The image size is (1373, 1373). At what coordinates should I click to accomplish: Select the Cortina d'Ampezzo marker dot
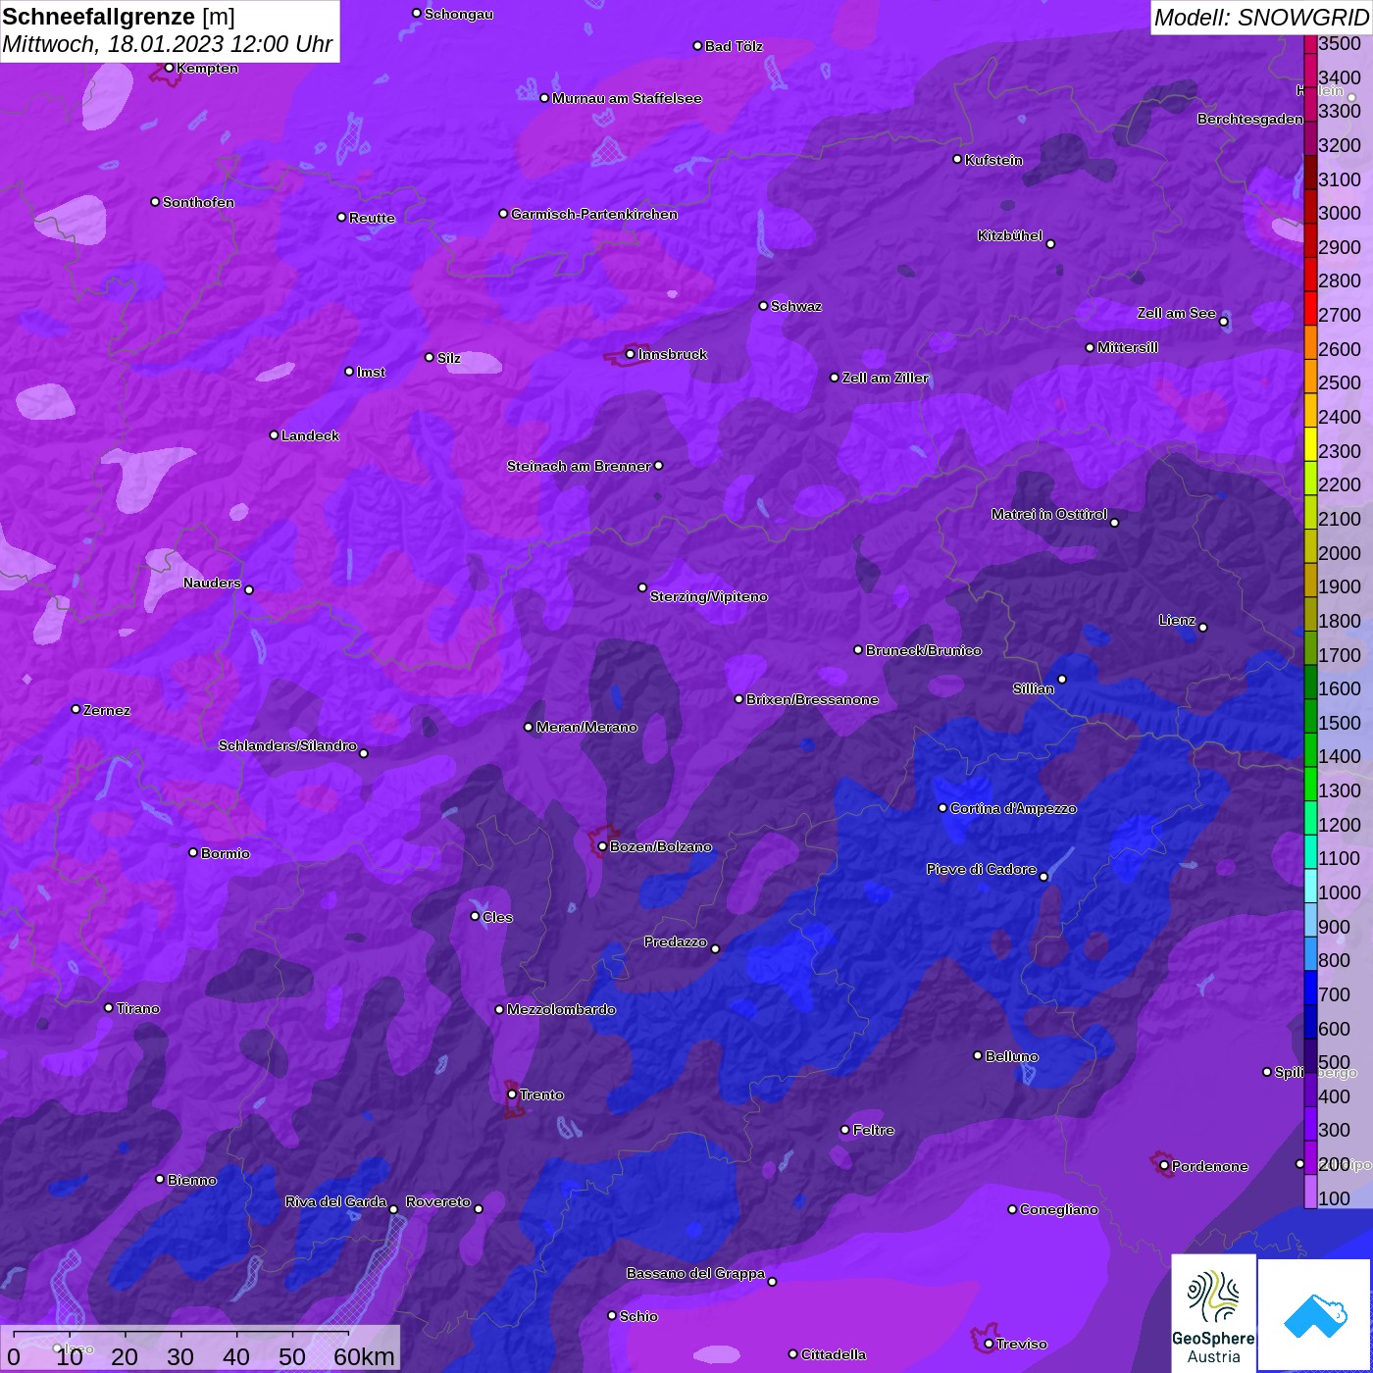[942, 808]
